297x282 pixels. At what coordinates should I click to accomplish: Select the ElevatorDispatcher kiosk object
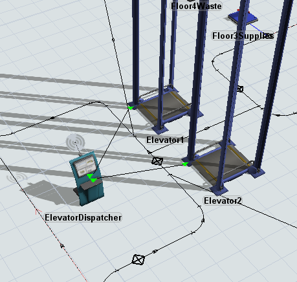coord(87,179)
